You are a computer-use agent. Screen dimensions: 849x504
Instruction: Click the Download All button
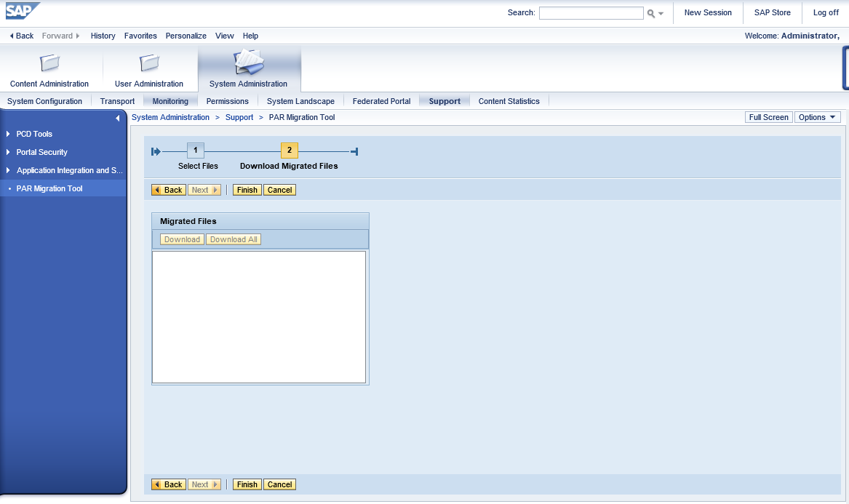(x=234, y=239)
